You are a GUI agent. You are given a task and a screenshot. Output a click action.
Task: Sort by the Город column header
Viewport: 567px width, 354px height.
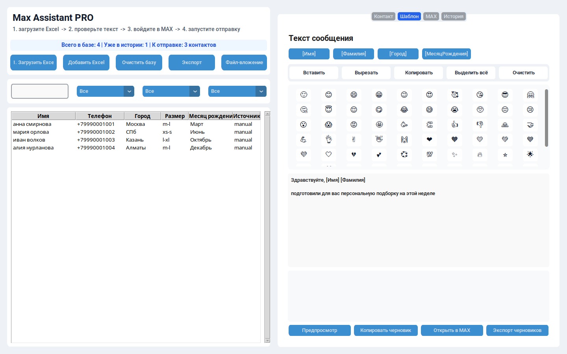point(143,116)
